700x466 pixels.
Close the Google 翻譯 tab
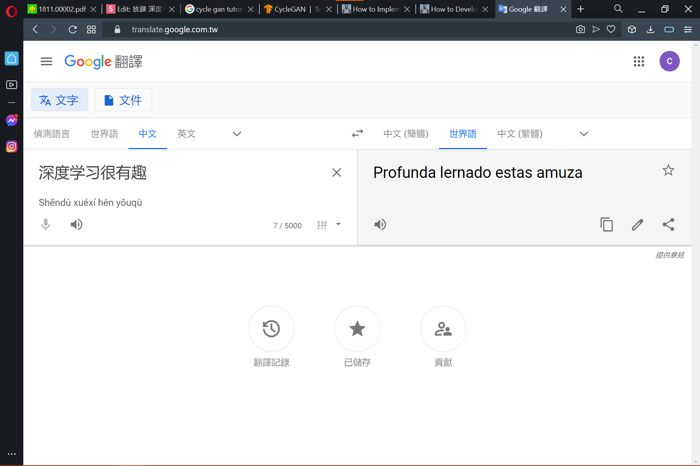point(563,9)
